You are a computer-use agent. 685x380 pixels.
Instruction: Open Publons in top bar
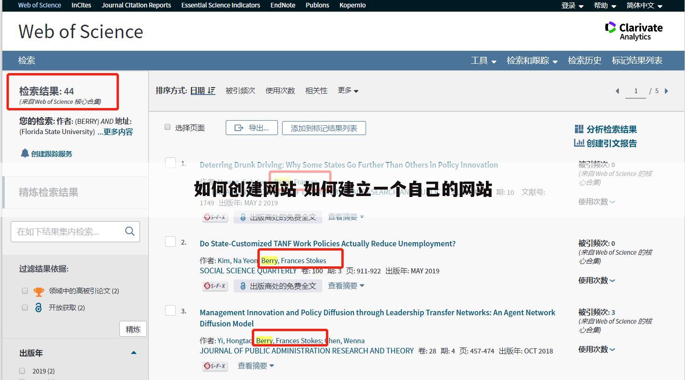point(317,5)
